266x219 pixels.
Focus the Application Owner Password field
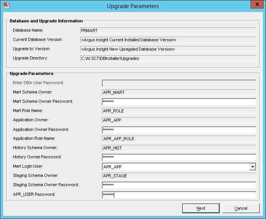click(x=179, y=130)
